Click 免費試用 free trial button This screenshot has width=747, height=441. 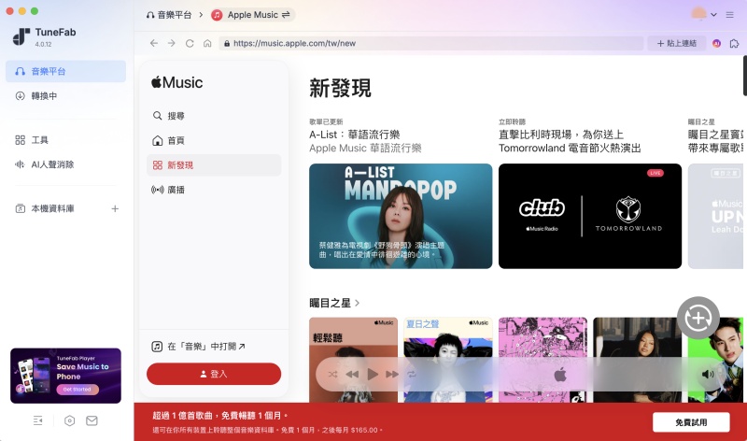[691, 422]
